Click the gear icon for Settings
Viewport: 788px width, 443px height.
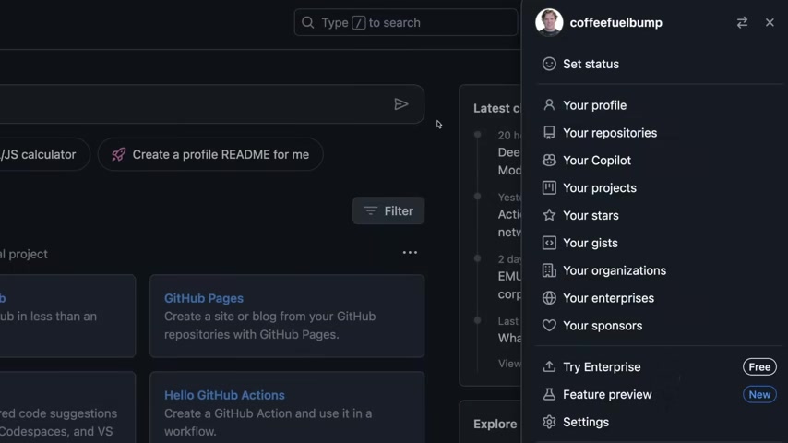549,422
